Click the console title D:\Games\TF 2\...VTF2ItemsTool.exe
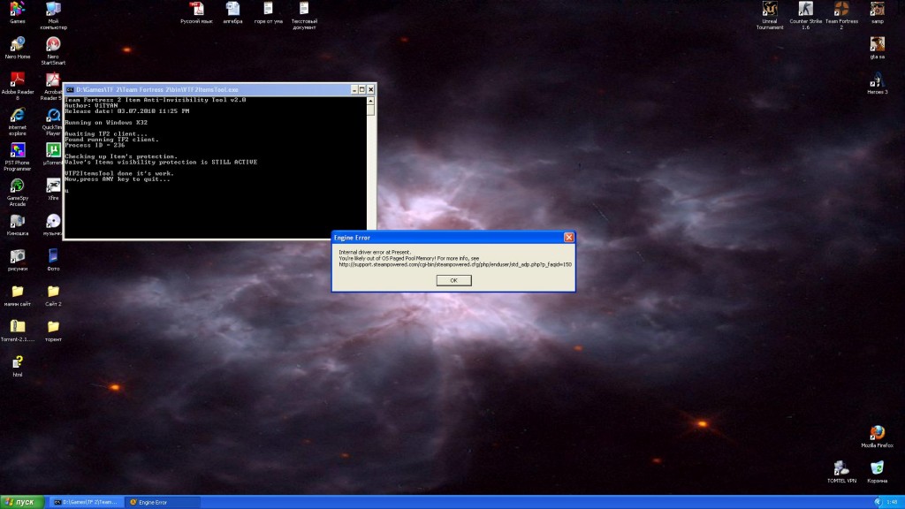The width and height of the screenshot is (905, 509). click(x=157, y=89)
